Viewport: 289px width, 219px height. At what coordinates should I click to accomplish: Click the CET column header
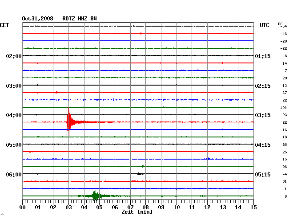tap(4, 25)
